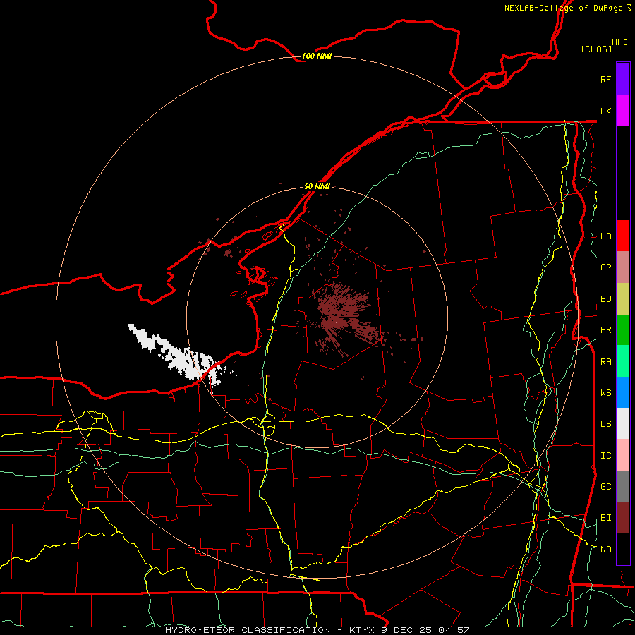Click the GR salmon legend swatch
The height and width of the screenshot is (635, 635).
tap(623, 267)
